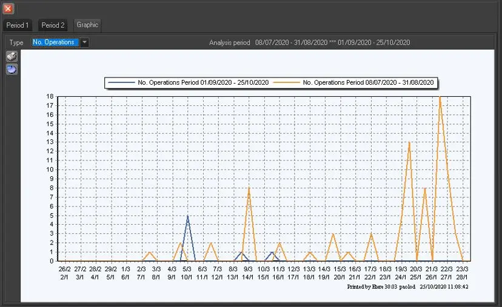Click the 'No. Operations' Type field
The image size is (502, 307).
tap(55, 42)
